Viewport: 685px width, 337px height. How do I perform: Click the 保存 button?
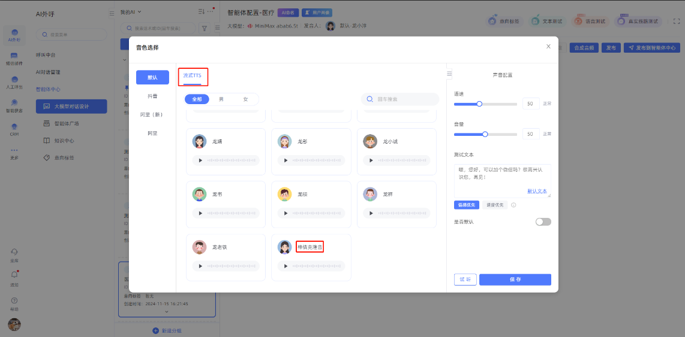[515, 280]
